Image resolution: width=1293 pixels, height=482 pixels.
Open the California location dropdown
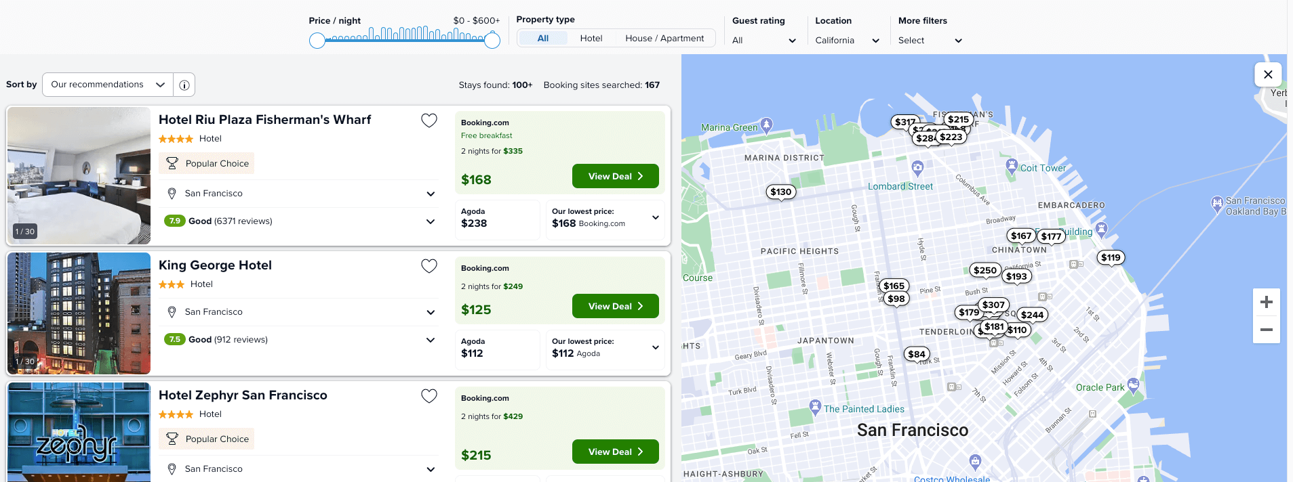(x=846, y=40)
